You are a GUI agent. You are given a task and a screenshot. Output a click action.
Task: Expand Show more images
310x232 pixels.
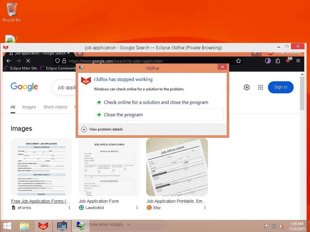point(109,224)
